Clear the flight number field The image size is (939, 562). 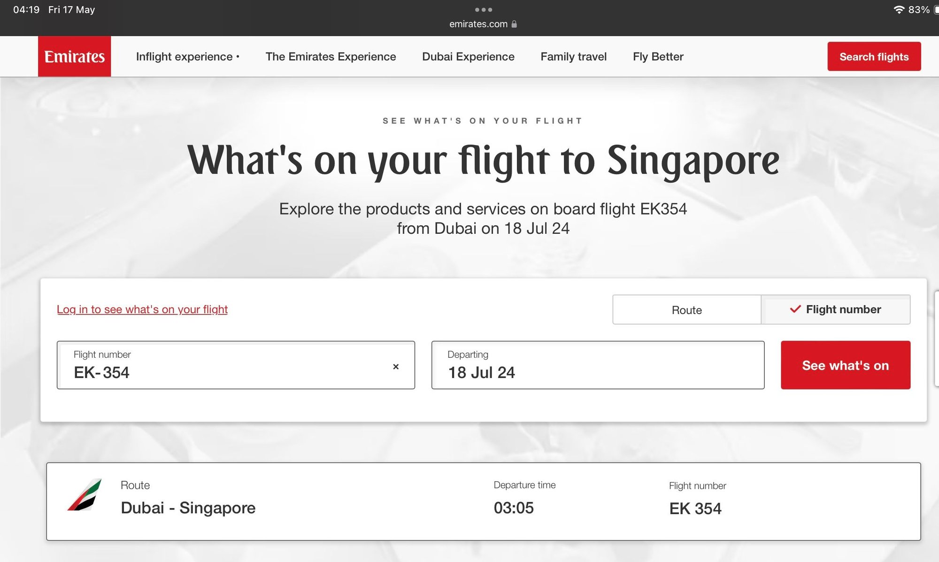[396, 367]
